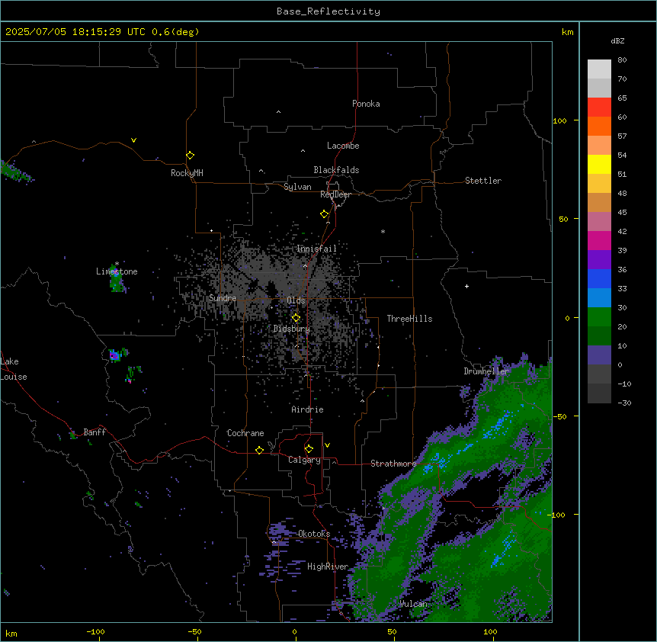Click the yellow diamond marker beside RockyMH
Screen dimensions: 657x642
190,155
